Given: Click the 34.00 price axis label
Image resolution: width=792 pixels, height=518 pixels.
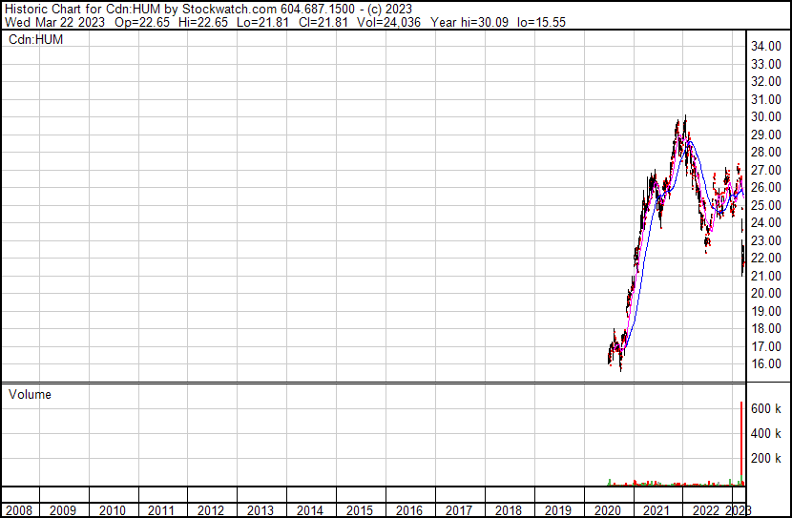Looking at the screenshot, I should (x=767, y=46).
